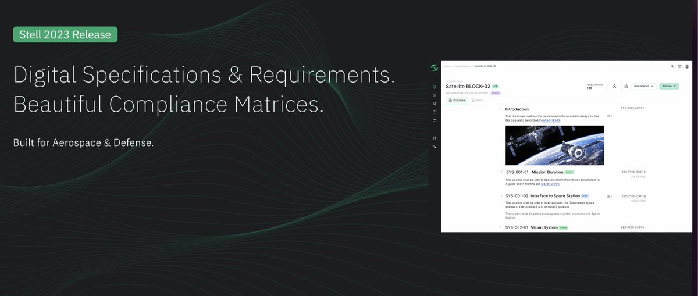Click the SYS-002-01 identifier

tap(517, 227)
